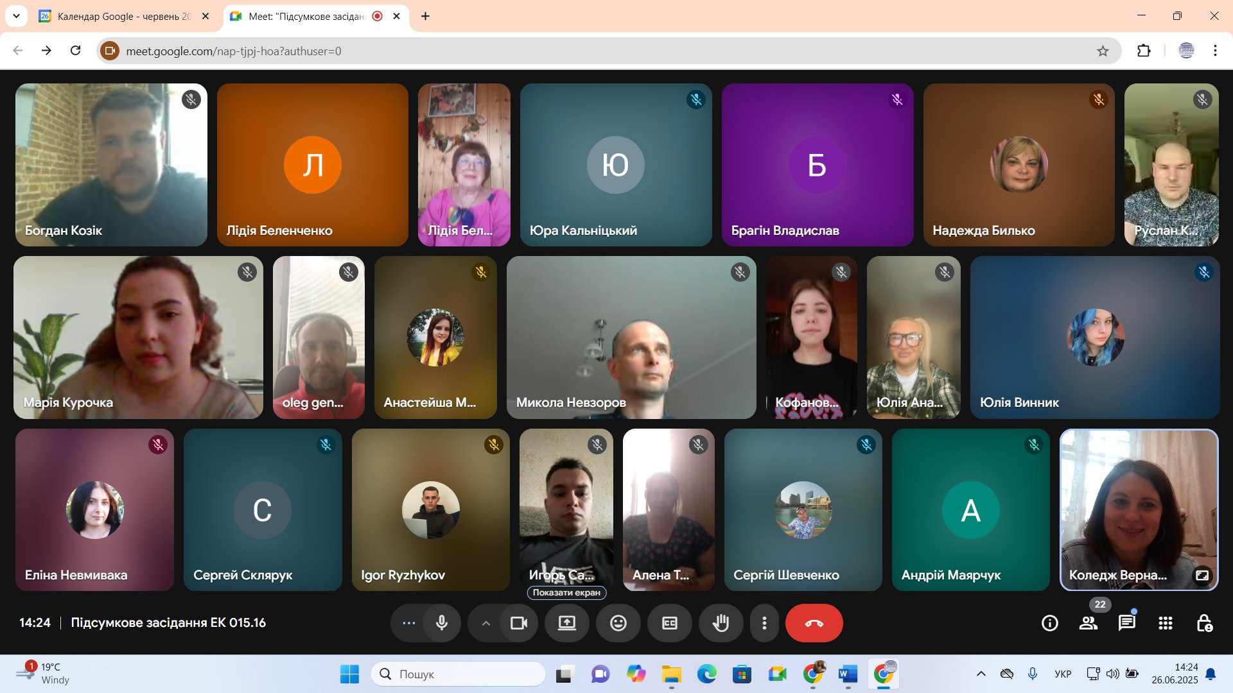Viewport: 1233px width, 693px height.
Task: Open audio settings three-dot menu
Action: [408, 623]
